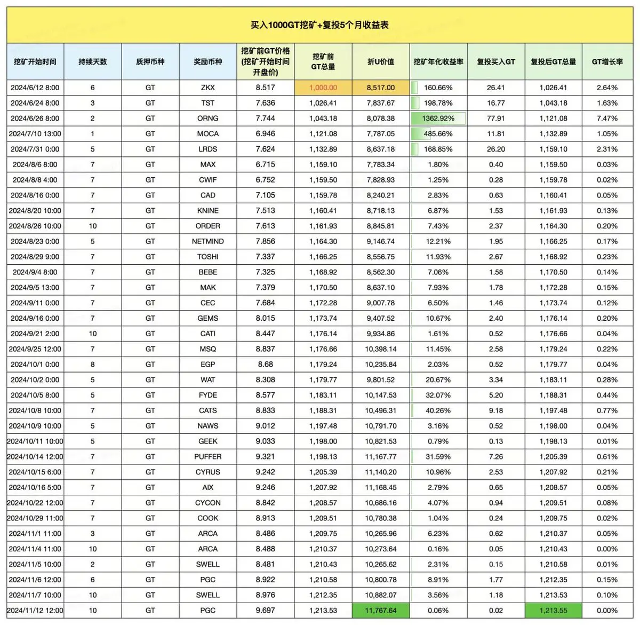Select the ZKX reward coin cell
The height and width of the screenshot is (625, 640).
pos(208,88)
